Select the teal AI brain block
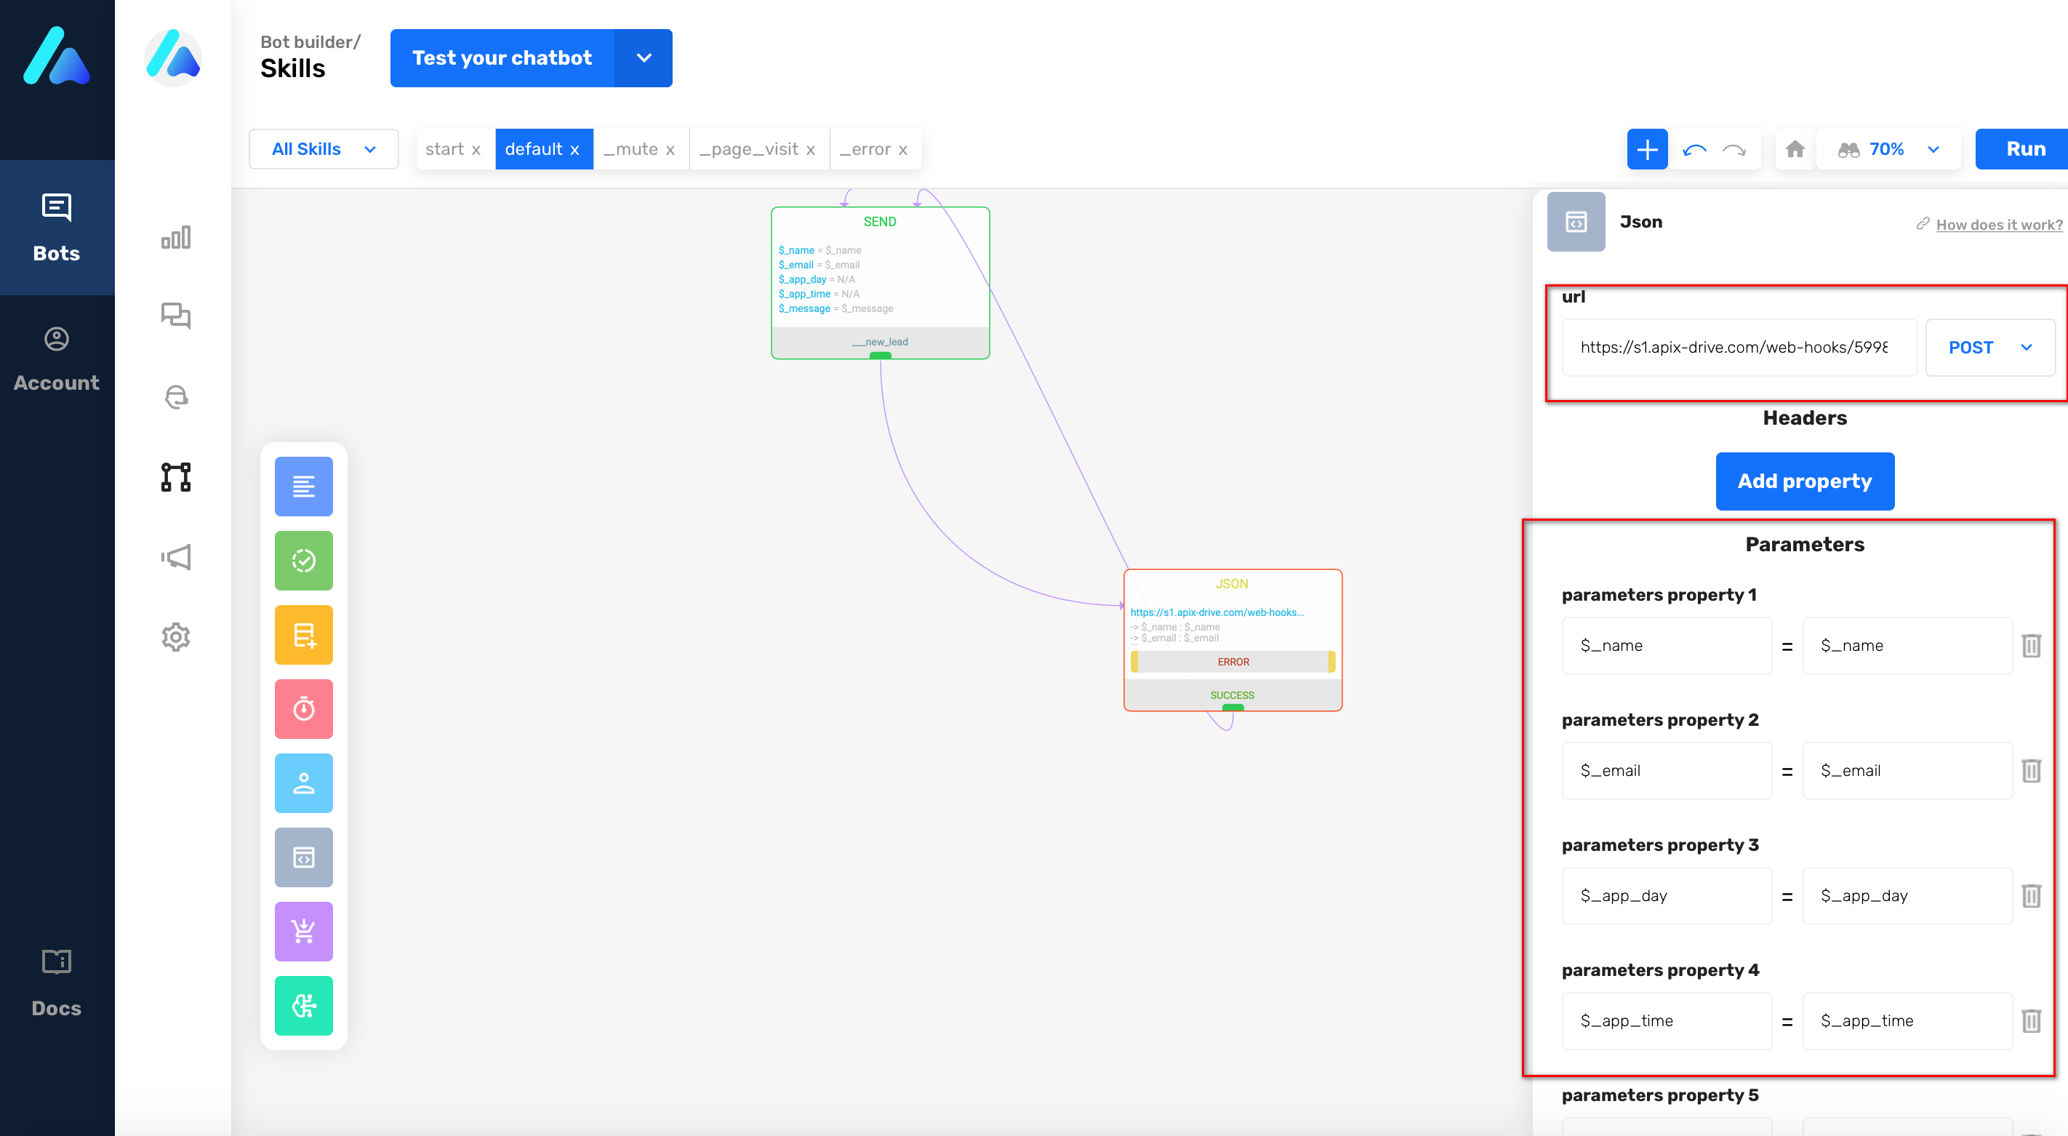 303,1006
